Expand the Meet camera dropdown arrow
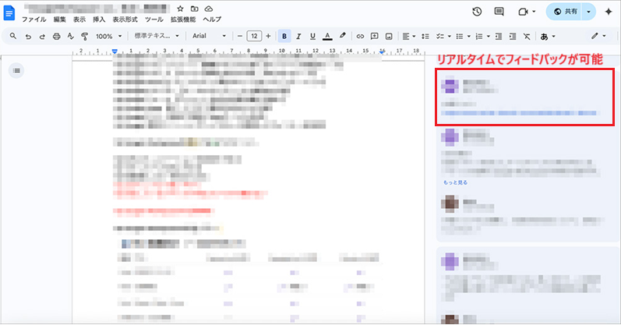Viewport: 621px width, 325px height. pos(534,12)
